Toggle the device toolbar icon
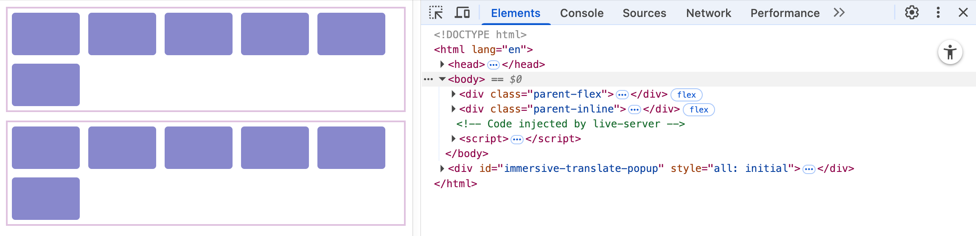The width and height of the screenshot is (976, 236). (x=462, y=13)
